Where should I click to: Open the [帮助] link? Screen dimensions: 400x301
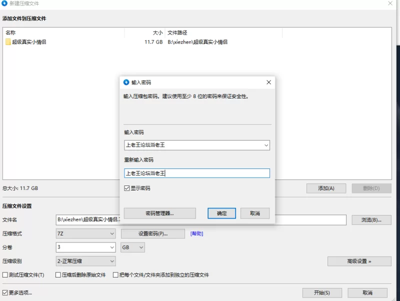tap(196, 233)
